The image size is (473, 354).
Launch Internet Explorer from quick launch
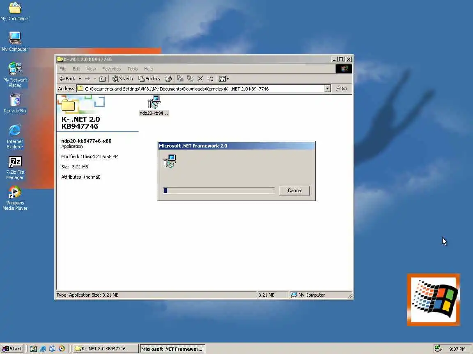(43, 349)
